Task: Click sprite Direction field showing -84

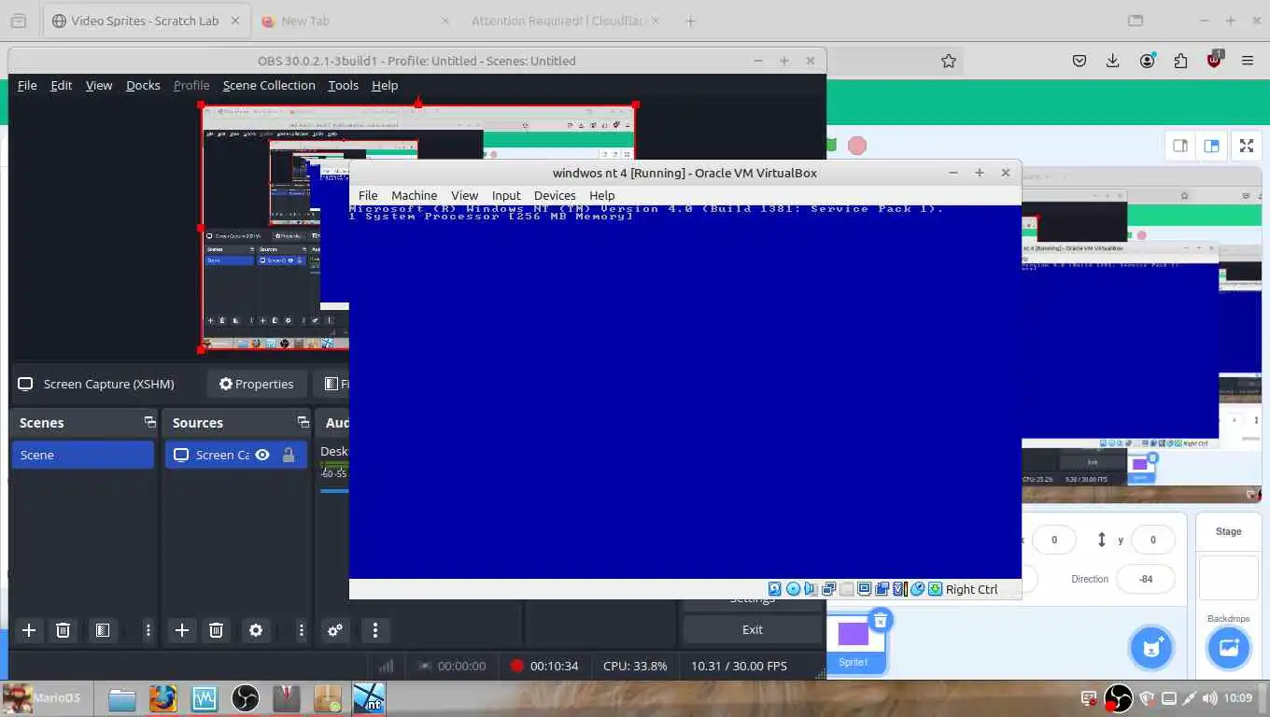Action: [x=1146, y=579]
